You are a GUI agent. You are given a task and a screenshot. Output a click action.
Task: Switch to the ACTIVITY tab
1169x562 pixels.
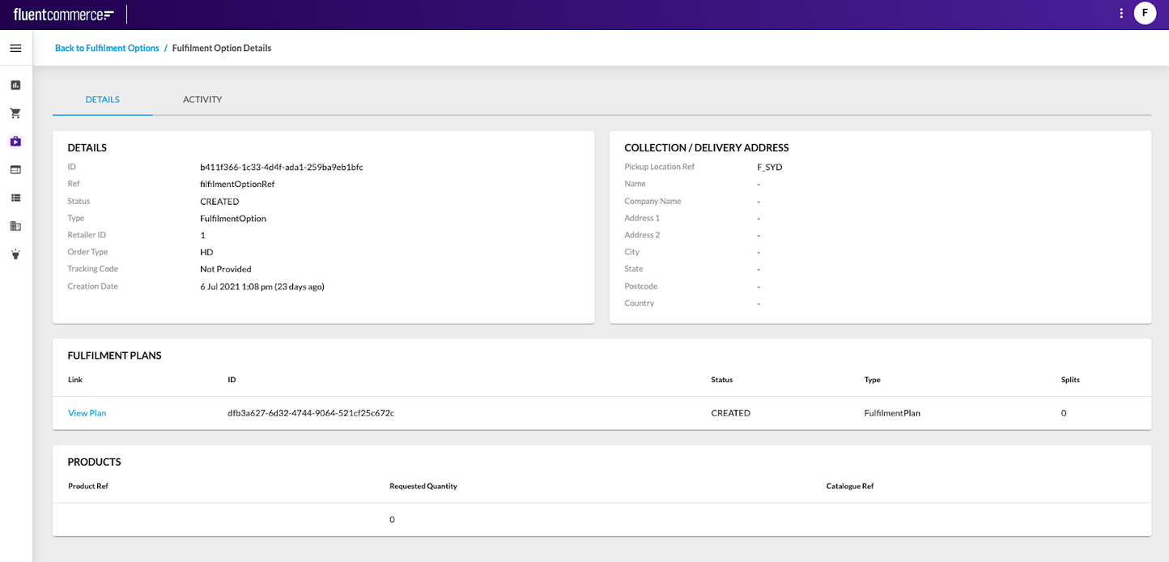[202, 99]
